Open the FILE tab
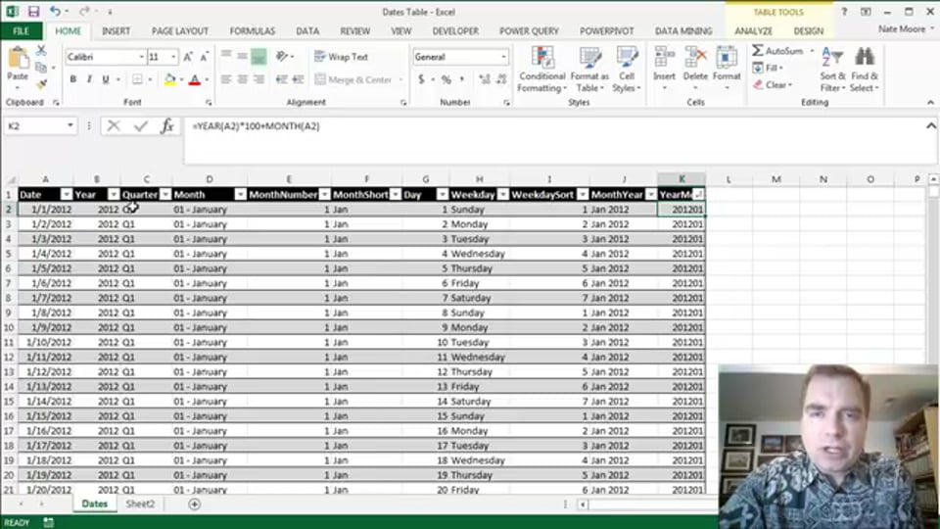Screen dimensions: 940x529 [x=21, y=30]
